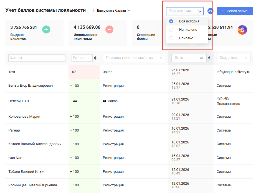
Task: Sort the table by date arrows
Action: pos(209,58)
